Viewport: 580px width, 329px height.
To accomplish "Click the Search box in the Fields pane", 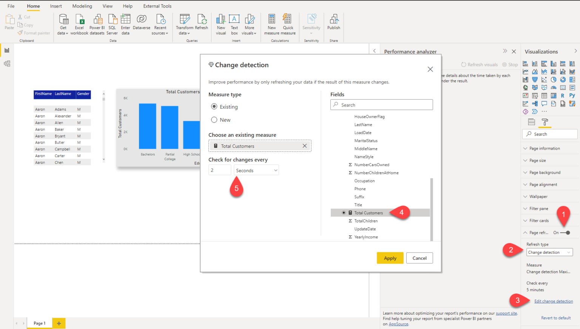I will pos(381,105).
